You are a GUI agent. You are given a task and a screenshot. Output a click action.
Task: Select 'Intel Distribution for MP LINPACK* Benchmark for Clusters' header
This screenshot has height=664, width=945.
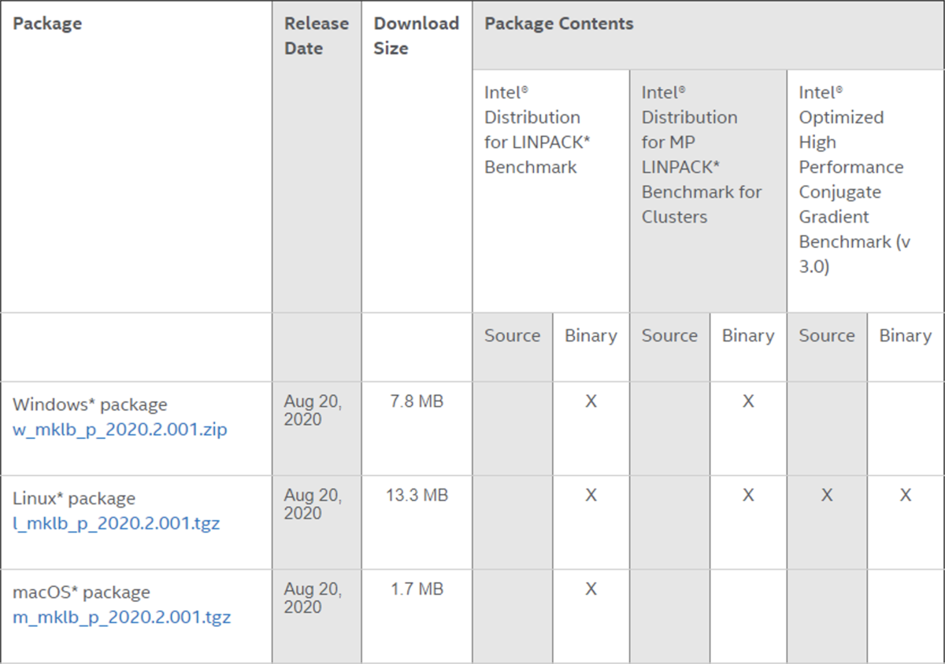point(702,154)
